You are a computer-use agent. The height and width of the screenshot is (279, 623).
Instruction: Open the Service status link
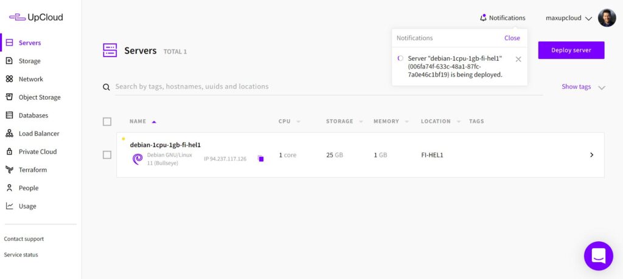pos(21,255)
